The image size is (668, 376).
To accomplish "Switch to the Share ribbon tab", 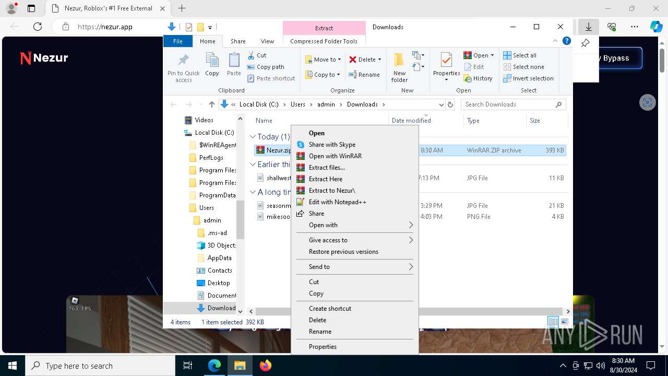I will coord(238,41).
